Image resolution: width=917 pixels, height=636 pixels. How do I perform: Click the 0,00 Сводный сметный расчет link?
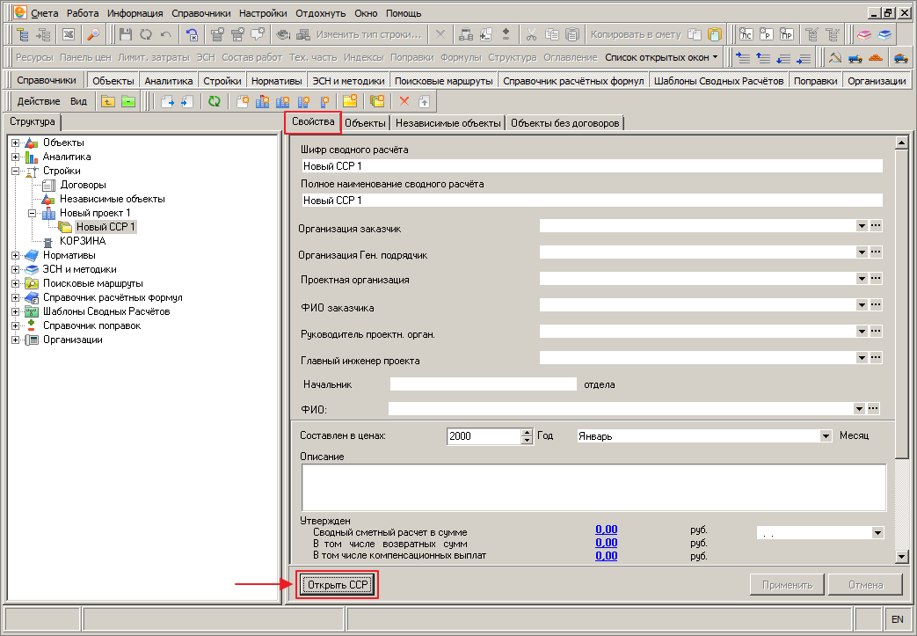pyautogui.click(x=607, y=530)
